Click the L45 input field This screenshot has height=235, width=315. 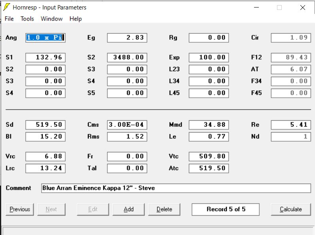[209, 93]
